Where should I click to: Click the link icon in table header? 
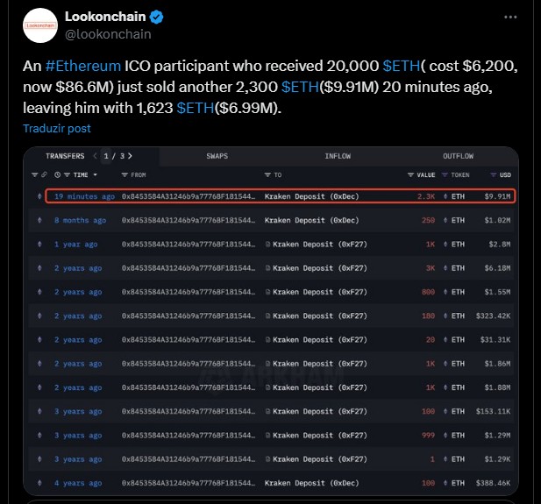click(x=44, y=174)
